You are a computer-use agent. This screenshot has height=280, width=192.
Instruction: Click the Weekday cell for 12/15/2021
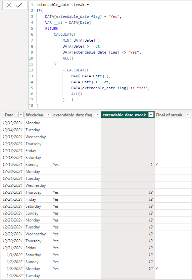coord(38,137)
